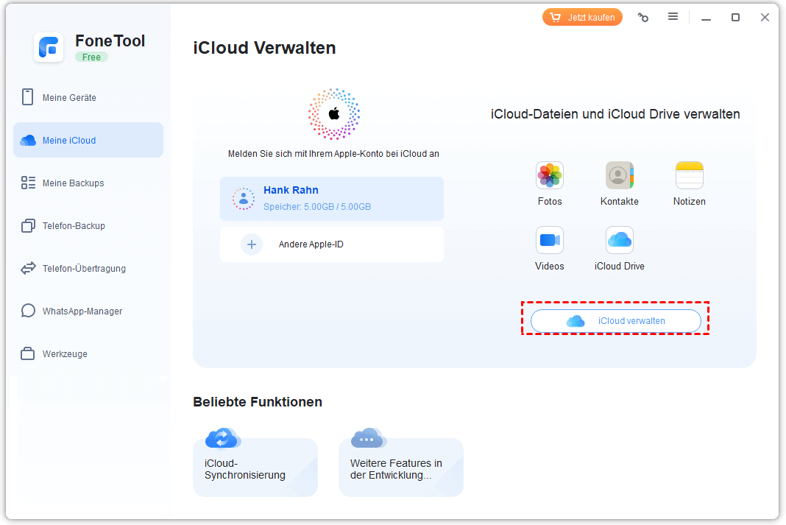786x525 pixels.
Task: Go to Meine Geräte in sidebar
Action: pos(69,98)
